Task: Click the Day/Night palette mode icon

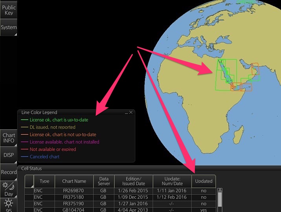Action: (8, 189)
